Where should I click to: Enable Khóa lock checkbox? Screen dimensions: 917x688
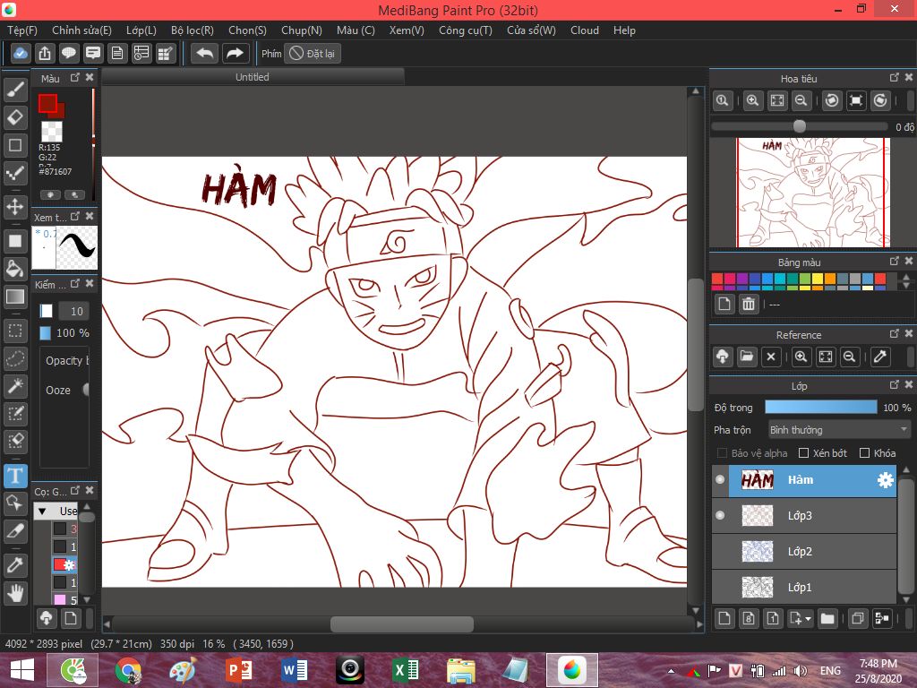[864, 453]
